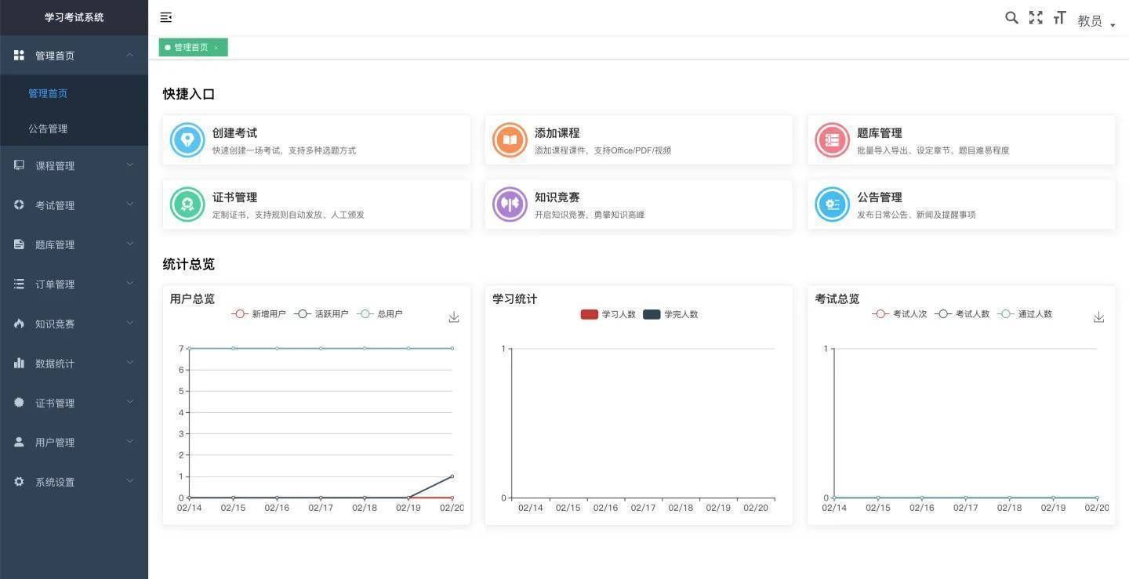Expand 考试管理 with its chevron

pos(130,204)
